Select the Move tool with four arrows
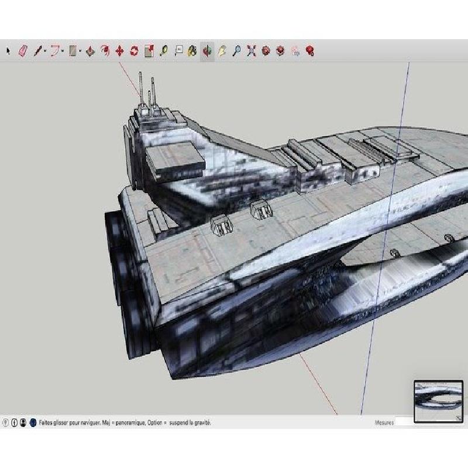 tap(119, 51)
